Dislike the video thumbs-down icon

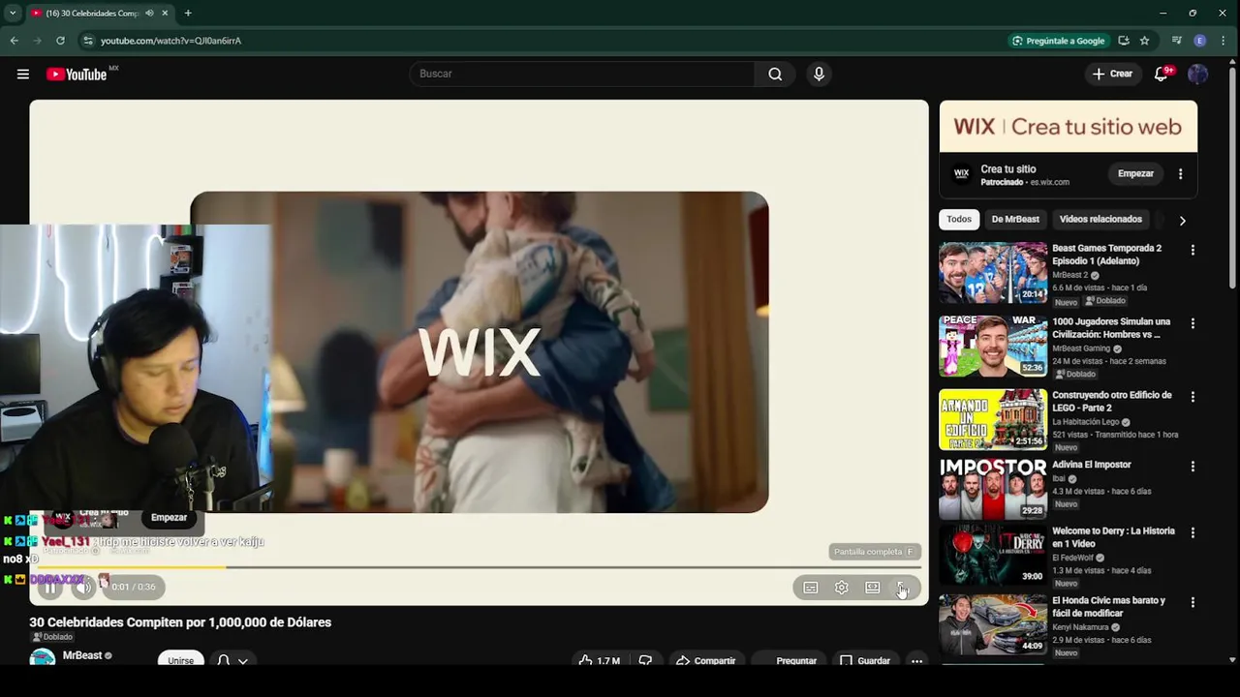click(x=645, y=660)
